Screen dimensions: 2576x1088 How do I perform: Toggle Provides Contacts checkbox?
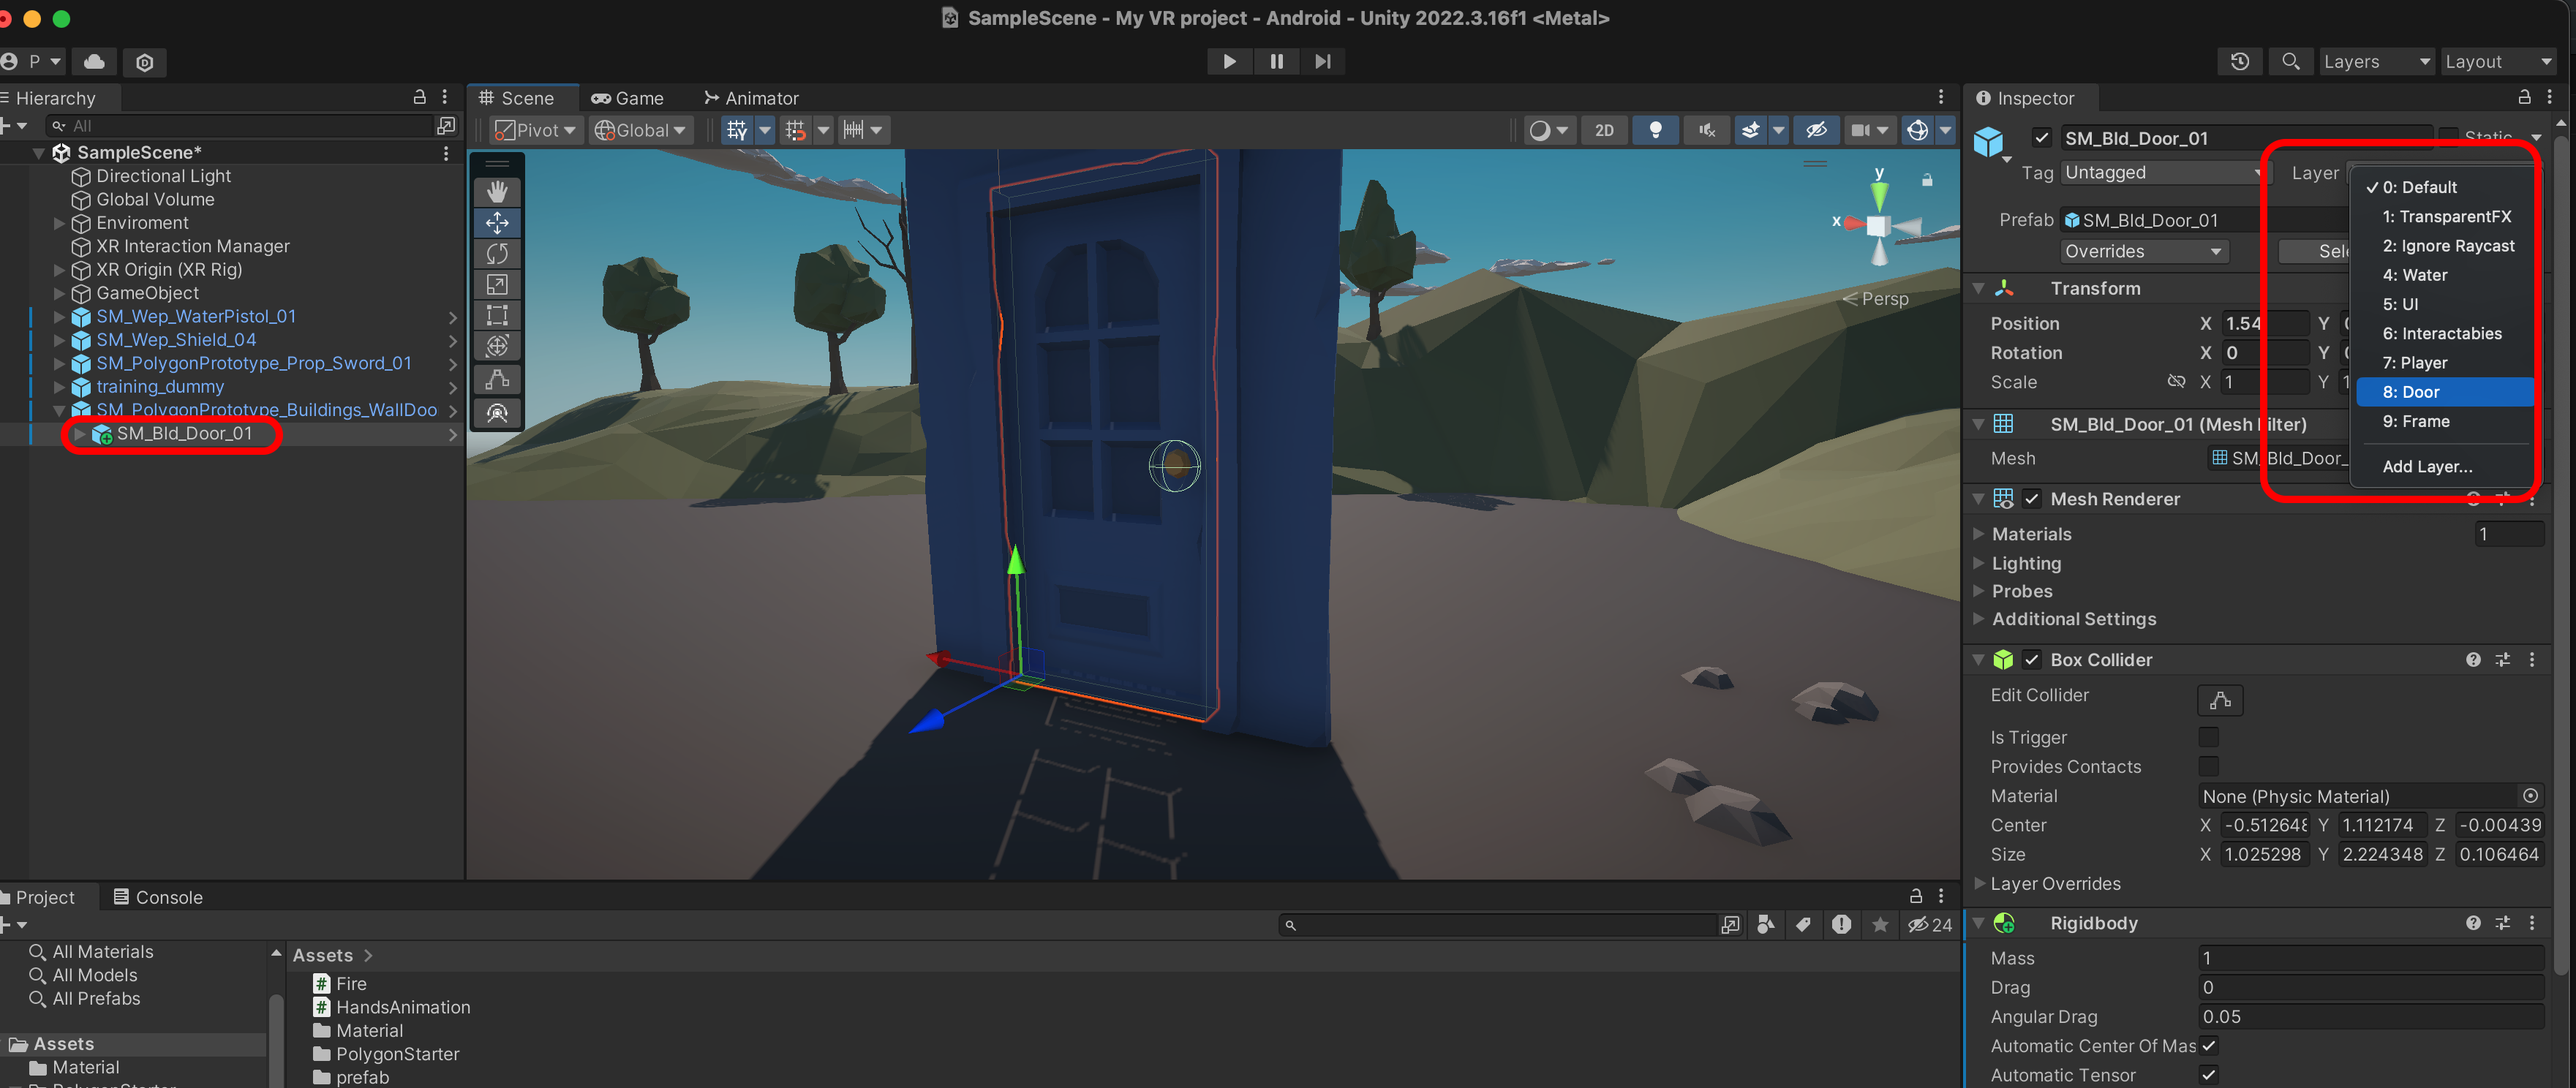2208,766
